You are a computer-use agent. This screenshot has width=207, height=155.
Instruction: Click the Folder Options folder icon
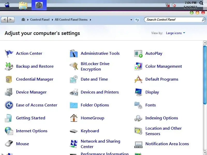[x=74, y=105]
